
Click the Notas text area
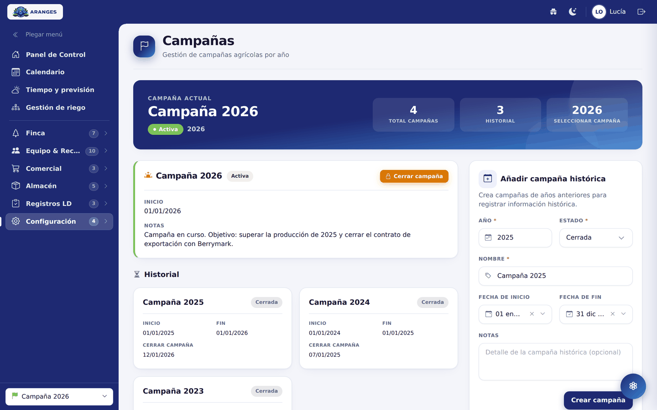pyautogui.click(x=556, y=362)
